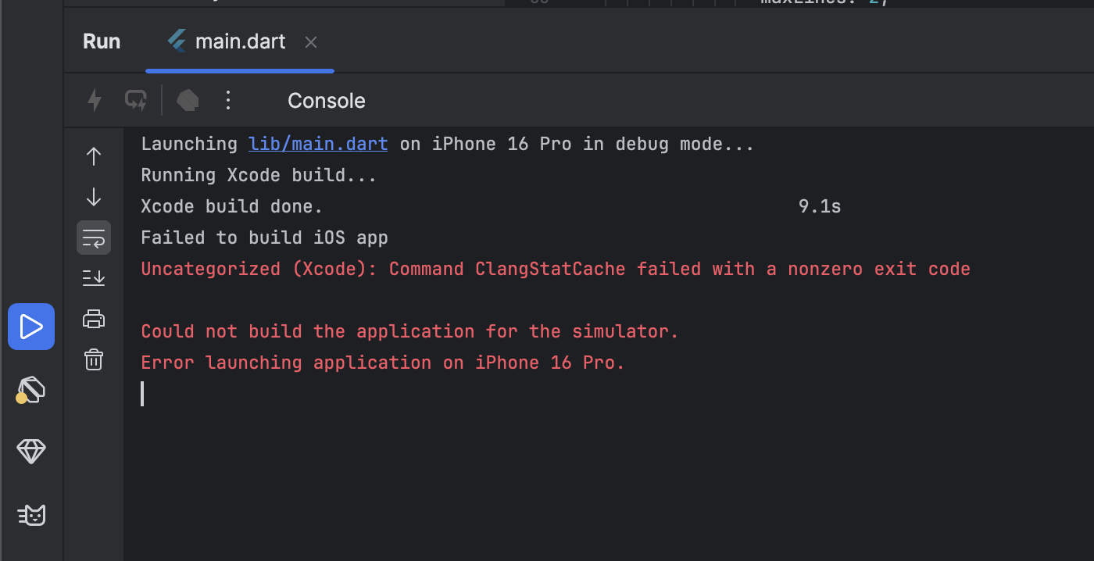Clear console with the trash icon

94,359
